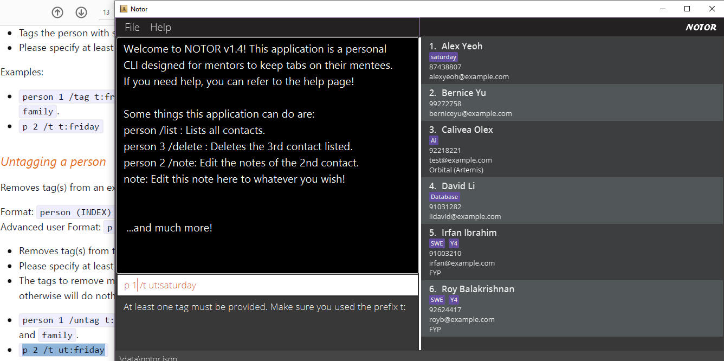Click 'person (INDEX)' format code in document
This screenshot has width=724, height=361.
[76, 212]
